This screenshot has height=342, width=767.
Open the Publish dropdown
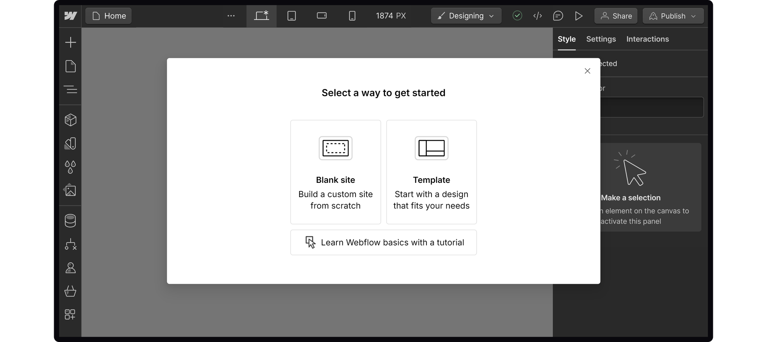coord(673,16)
